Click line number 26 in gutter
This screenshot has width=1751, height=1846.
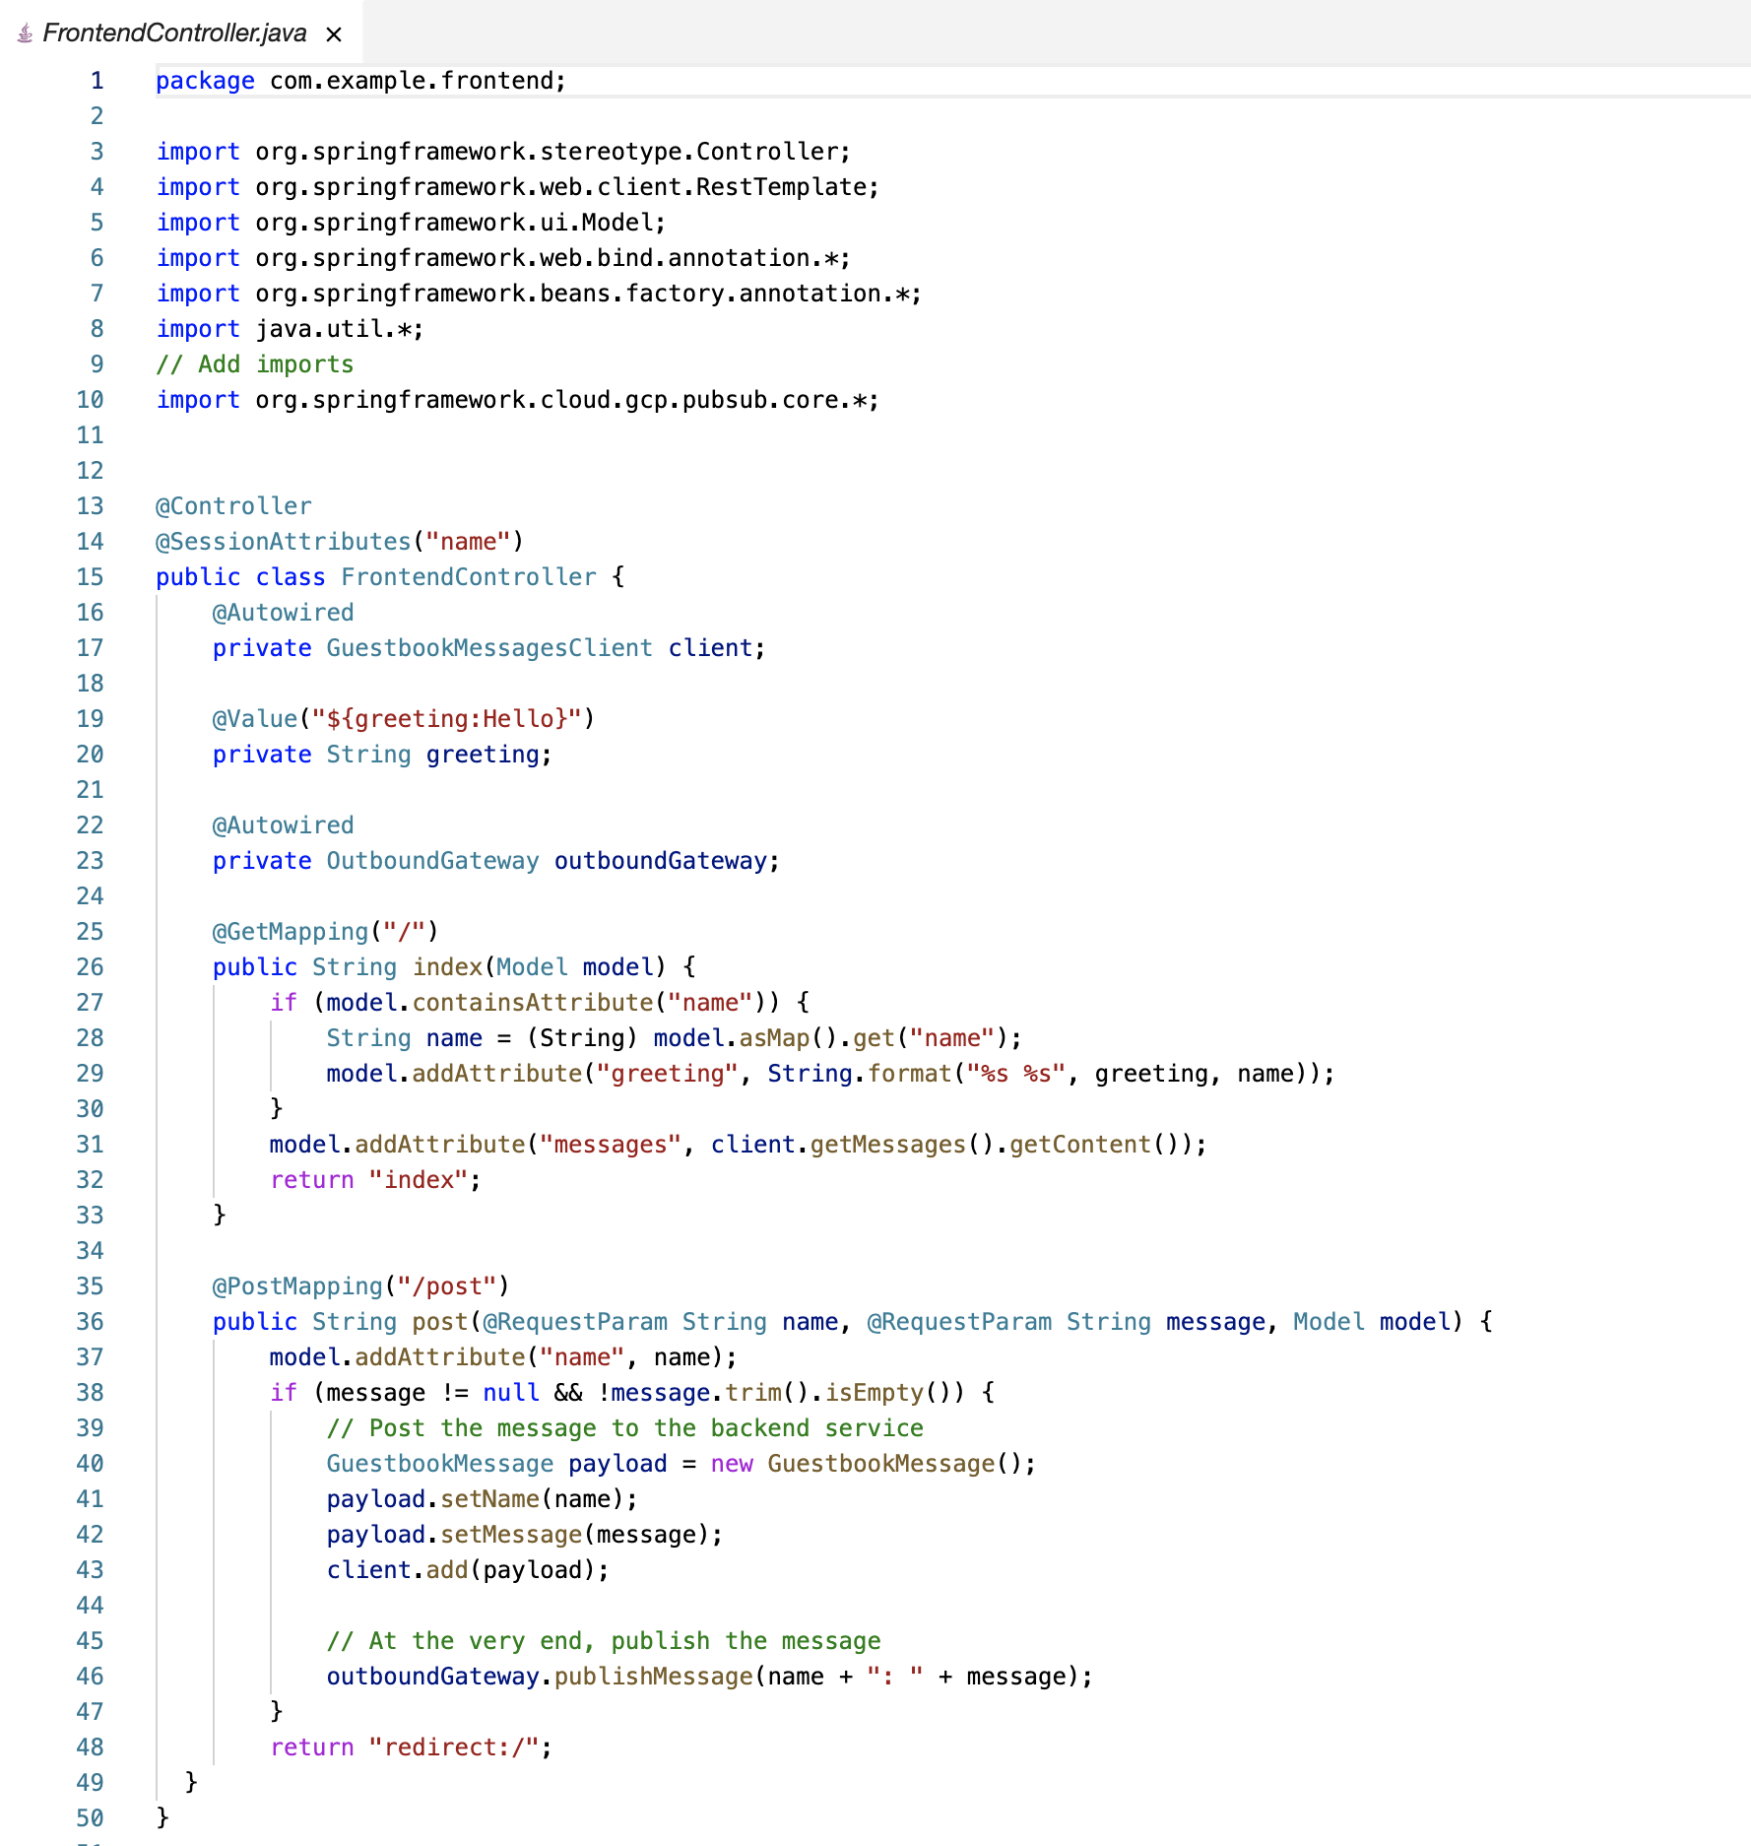click(x=90, y=967)
